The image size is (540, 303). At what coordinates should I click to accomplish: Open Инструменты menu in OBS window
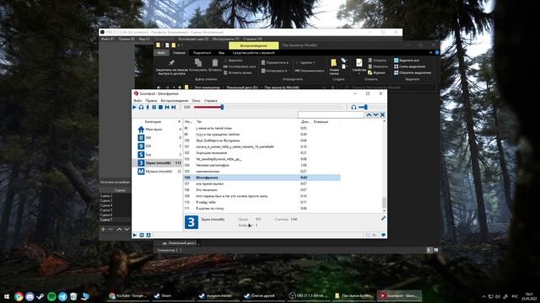[226, 40]
